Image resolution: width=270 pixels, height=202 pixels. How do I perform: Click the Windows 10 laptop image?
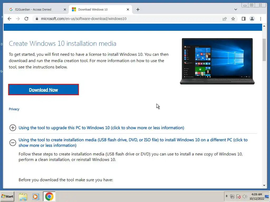pyautogui.click(x=217, y=61)
